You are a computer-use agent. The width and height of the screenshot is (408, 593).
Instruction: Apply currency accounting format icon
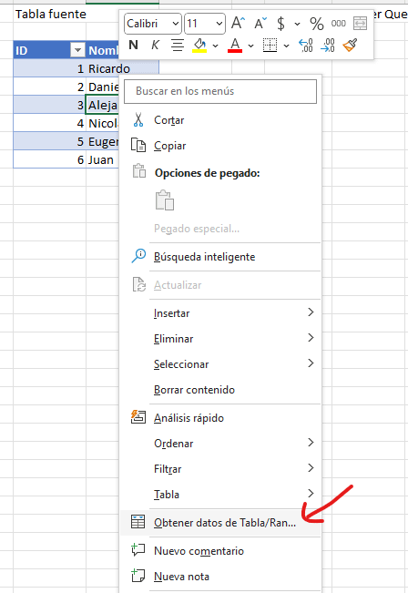point(280,24)
